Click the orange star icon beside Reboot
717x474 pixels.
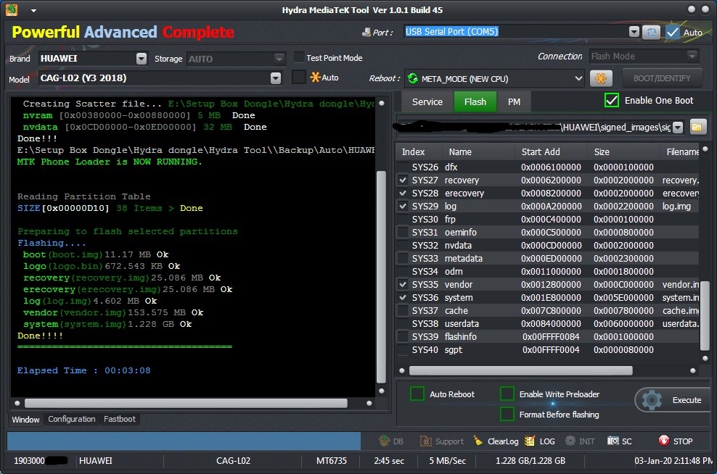[601, 78]
